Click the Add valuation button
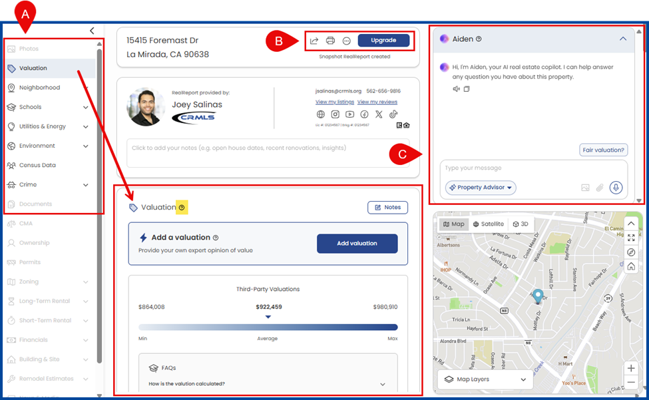Image resolution: width=649 pixels, height=400 pixels. [357, 244]
